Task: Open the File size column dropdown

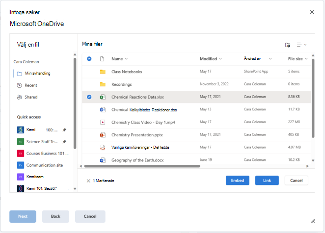Action: click(306, 59)
